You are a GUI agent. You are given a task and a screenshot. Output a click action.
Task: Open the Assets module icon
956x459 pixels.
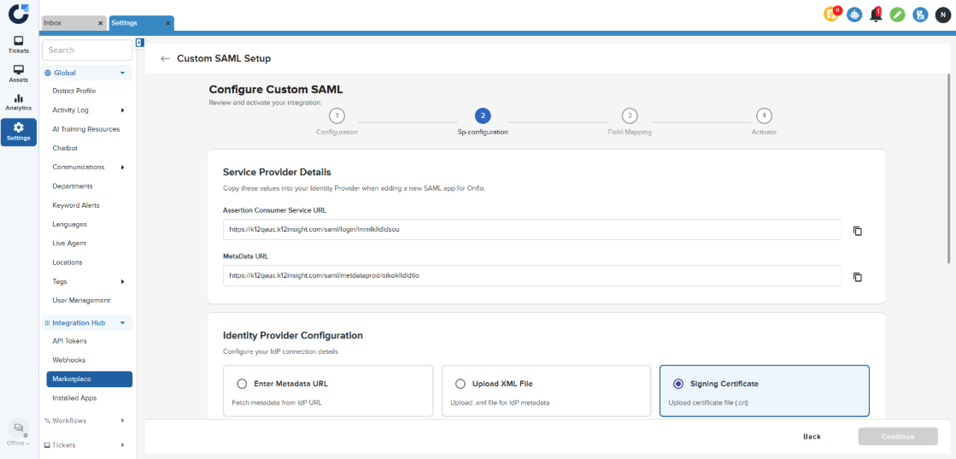point(19,74)
